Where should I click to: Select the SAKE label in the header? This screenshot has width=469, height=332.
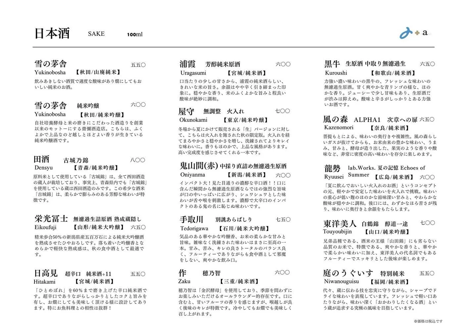(96, 33)
